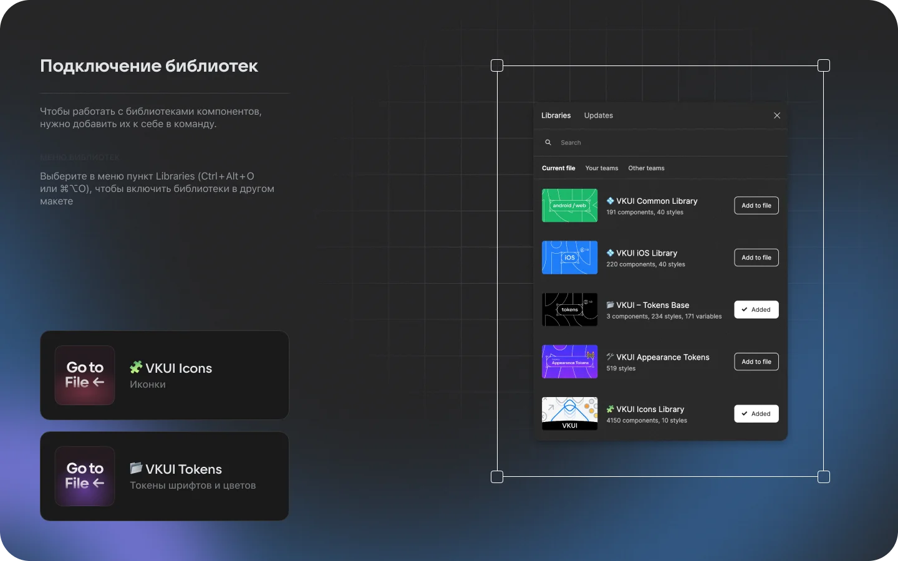Add VKUI Common Library to file
This screenshot has width=898, height=561.
(756, 206)
